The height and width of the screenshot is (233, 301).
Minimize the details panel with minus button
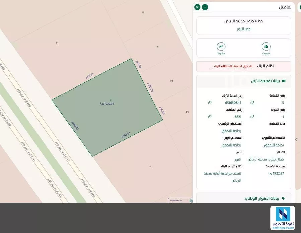205,7
